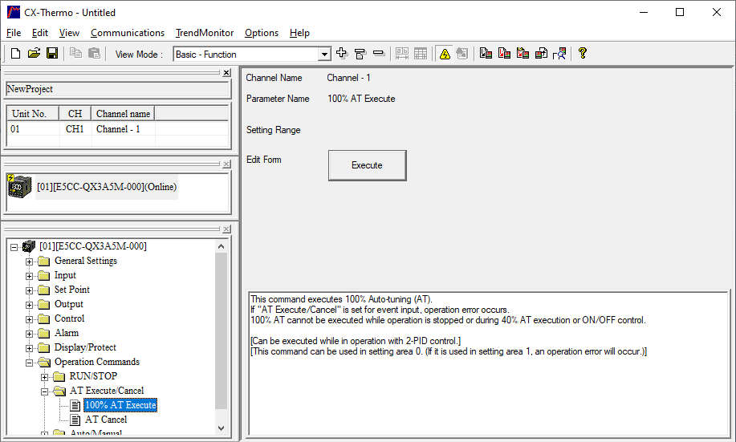Open the Options menu
This screenshot has width=736, height=442.
tap(262, 33)
